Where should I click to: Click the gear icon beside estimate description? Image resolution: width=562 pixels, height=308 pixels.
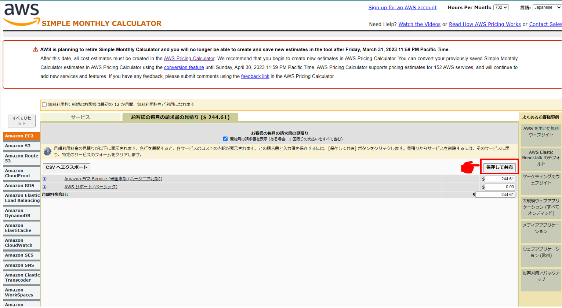click(x=47, y=151)
